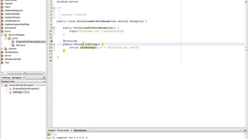This screenshot has width=248, height=139.
Task: Select the Castrati project icon
Action: point(2,3)
